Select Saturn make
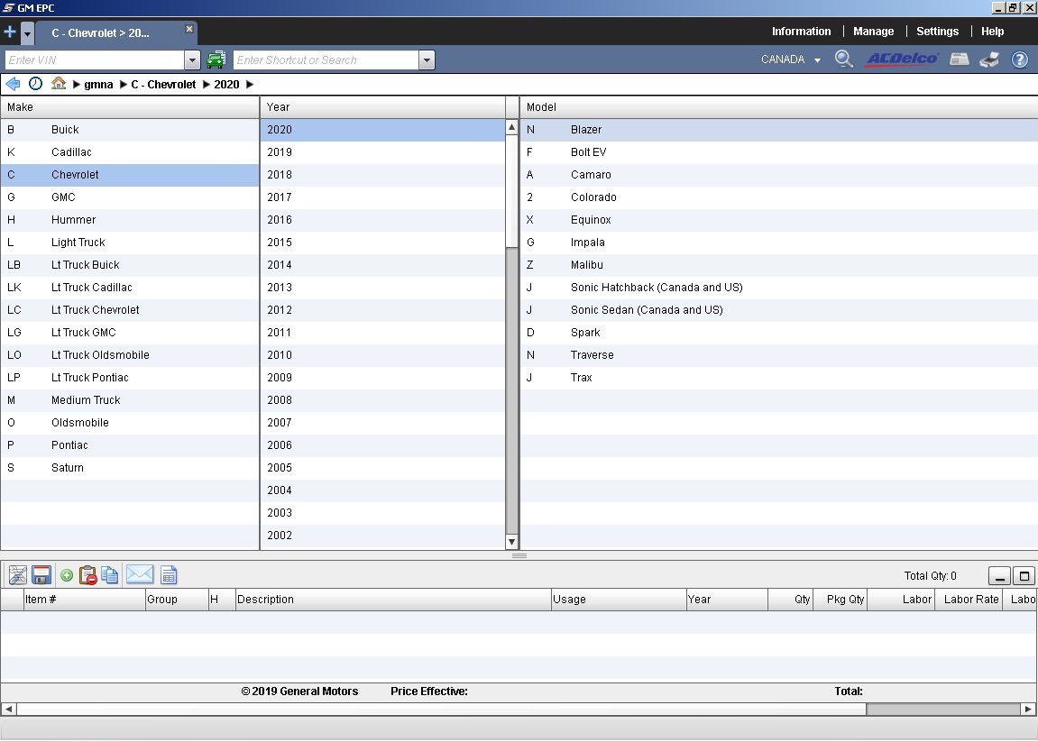 (130, 467)
